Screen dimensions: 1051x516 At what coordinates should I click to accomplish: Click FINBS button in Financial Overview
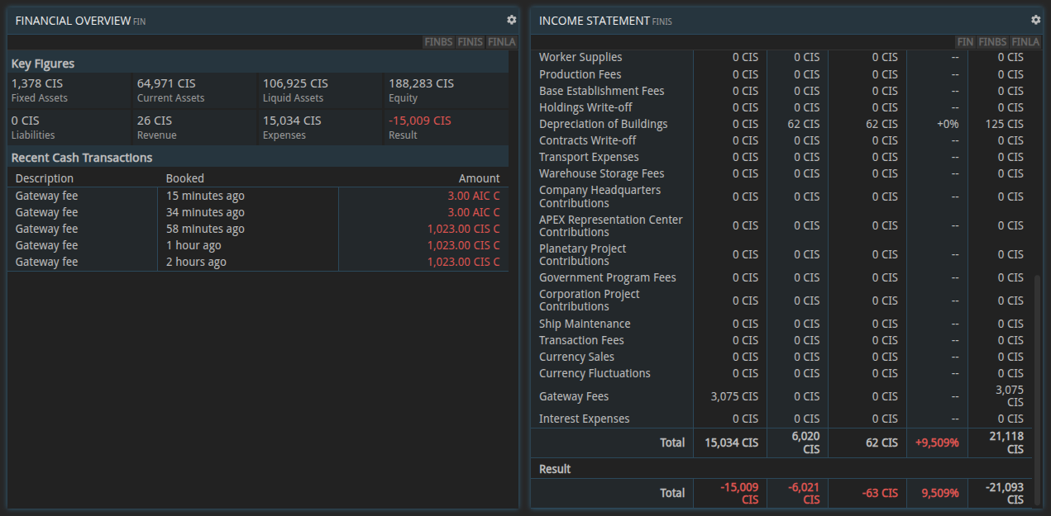coord(437,42)
